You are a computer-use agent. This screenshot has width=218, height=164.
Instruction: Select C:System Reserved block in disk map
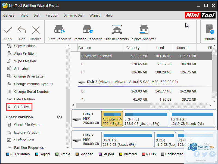coord(112,119)
